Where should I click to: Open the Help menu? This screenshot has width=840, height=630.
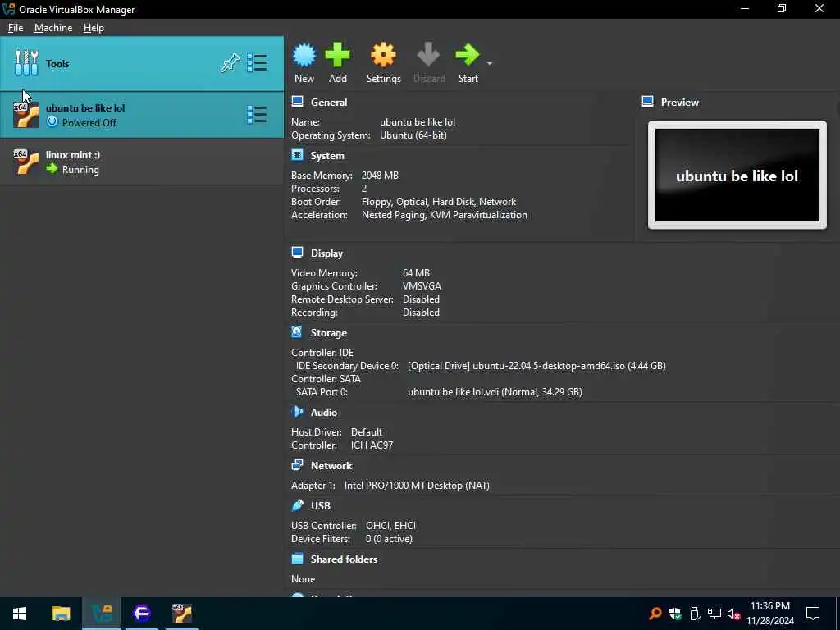[x=94, y=28]
